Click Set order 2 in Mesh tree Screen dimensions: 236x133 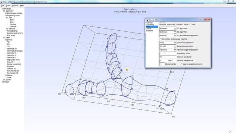(11, 55)
